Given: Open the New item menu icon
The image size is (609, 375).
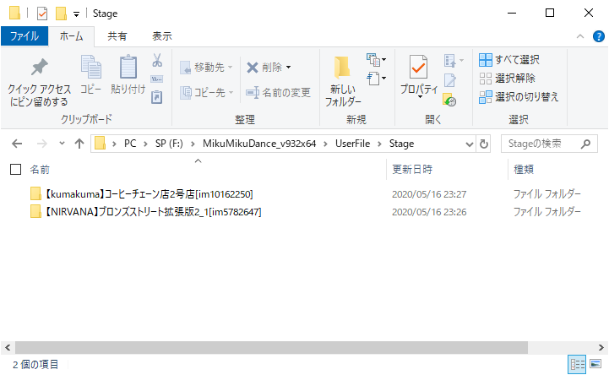Looking at the screenshot, I should [376, 60].
